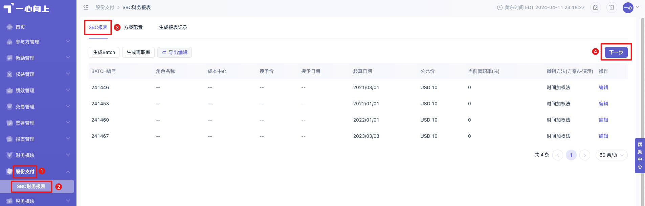This screenshot has height=206, width=645.
Task: Click SBC财务报表 in the breadcrumb
Action: (x=137, y=7)
